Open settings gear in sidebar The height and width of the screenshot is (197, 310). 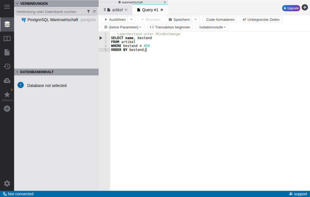click(x=7, y=184)
